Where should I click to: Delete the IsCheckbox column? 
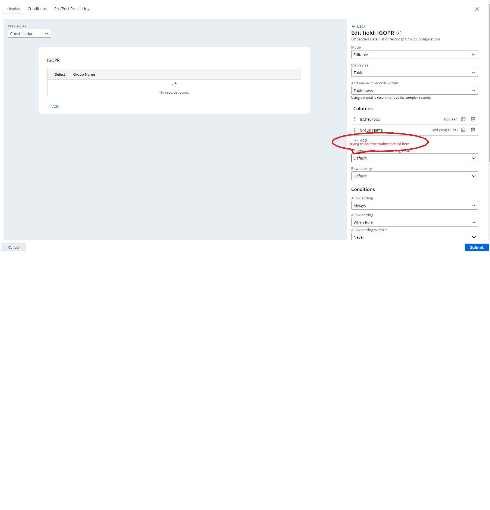tap(473, 119)
